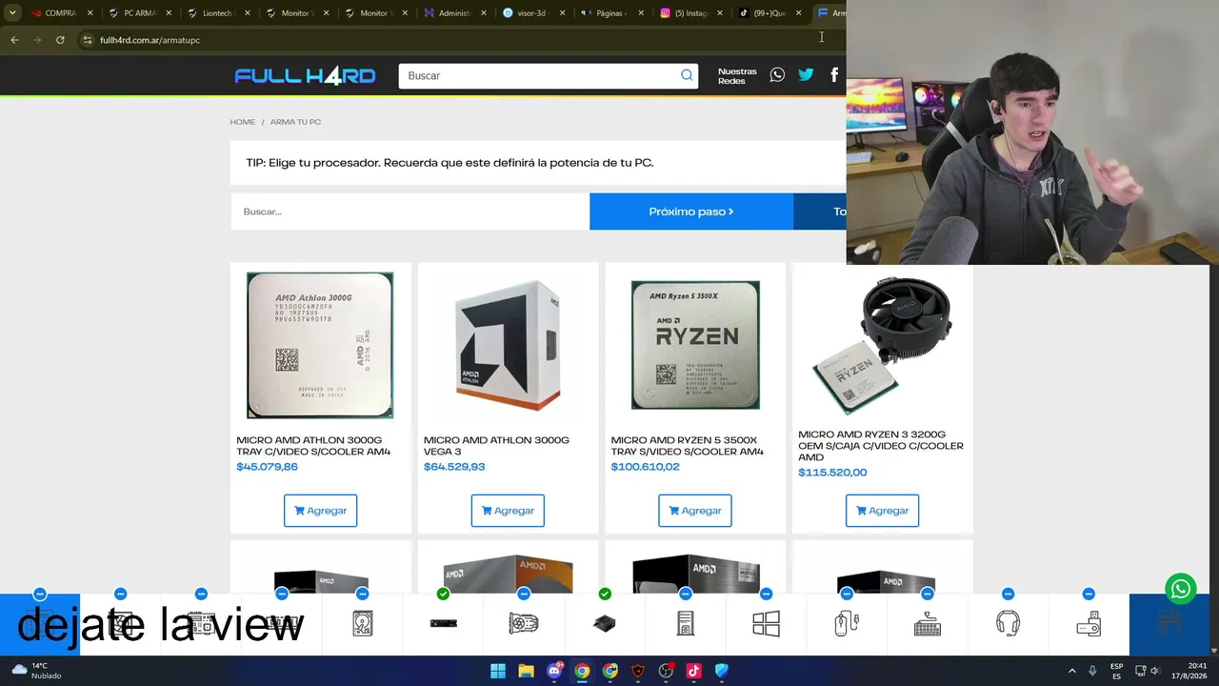Go to the HOME breadcrumb link
The width and height of the screenshot is (1219, 686).
[242, 122]
